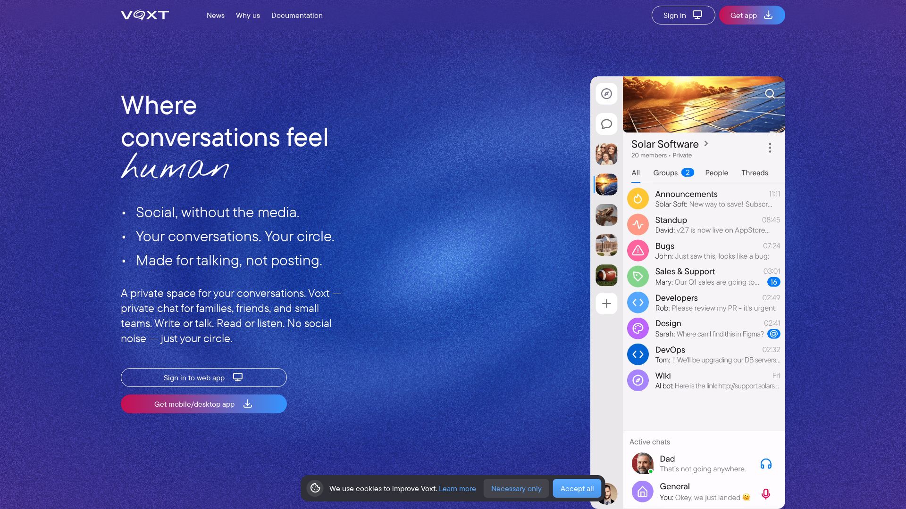Click the headphones icon next to Dad

click(x=766, y=464)
